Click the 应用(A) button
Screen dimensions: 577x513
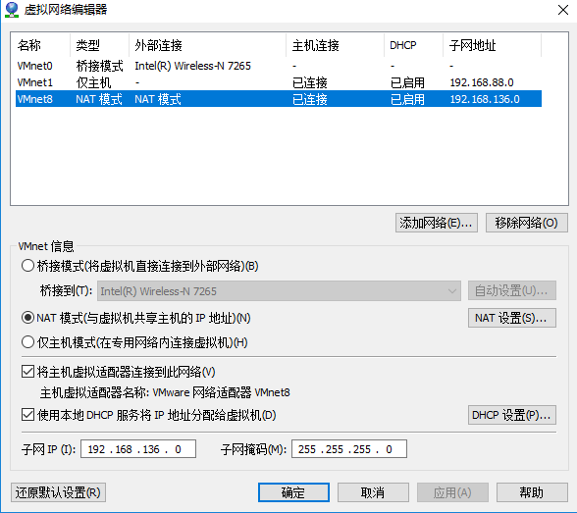[452, 492]
